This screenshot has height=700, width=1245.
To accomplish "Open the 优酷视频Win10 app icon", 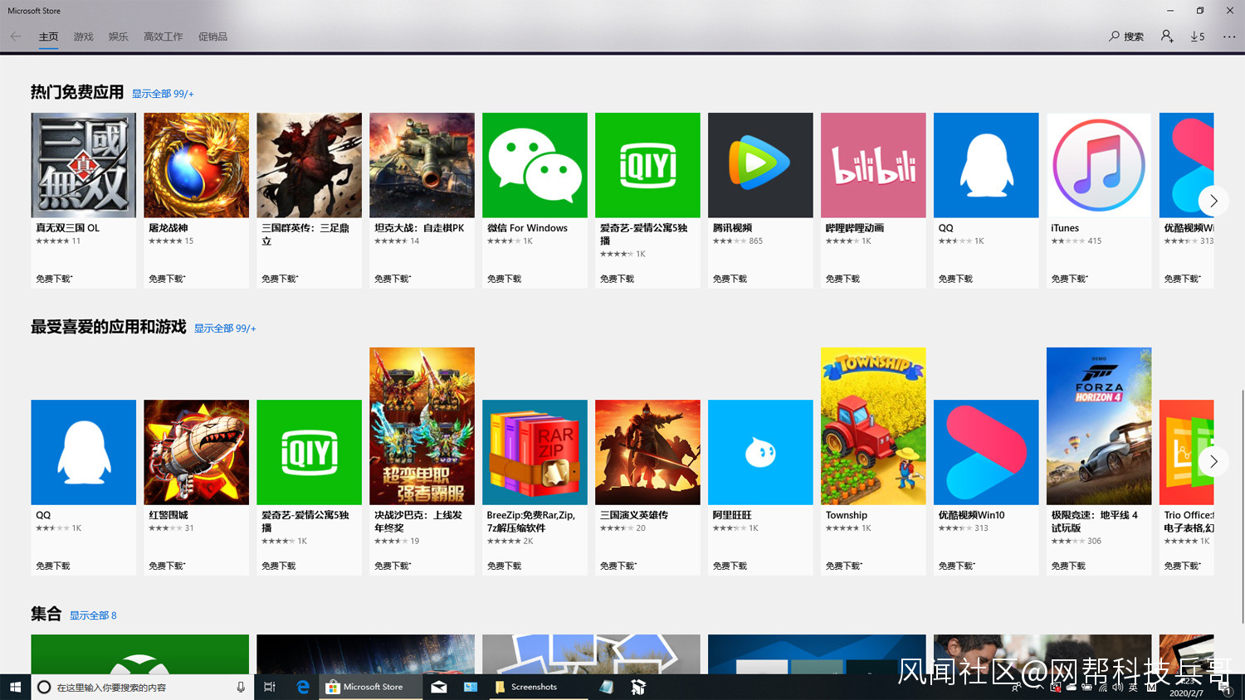I will pos(986,452).
